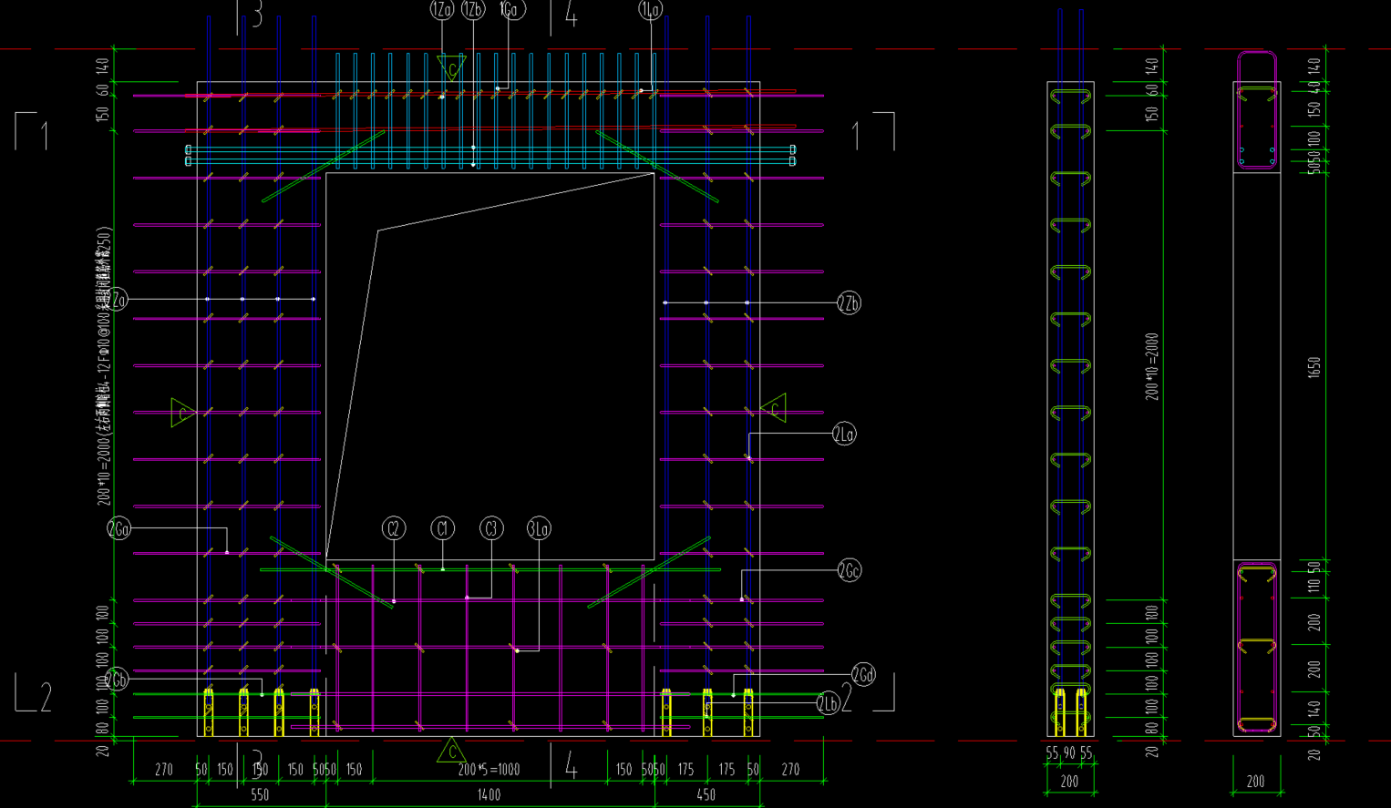
Task: Select the 2Gc callout bubble
Action: pos(849,571)
